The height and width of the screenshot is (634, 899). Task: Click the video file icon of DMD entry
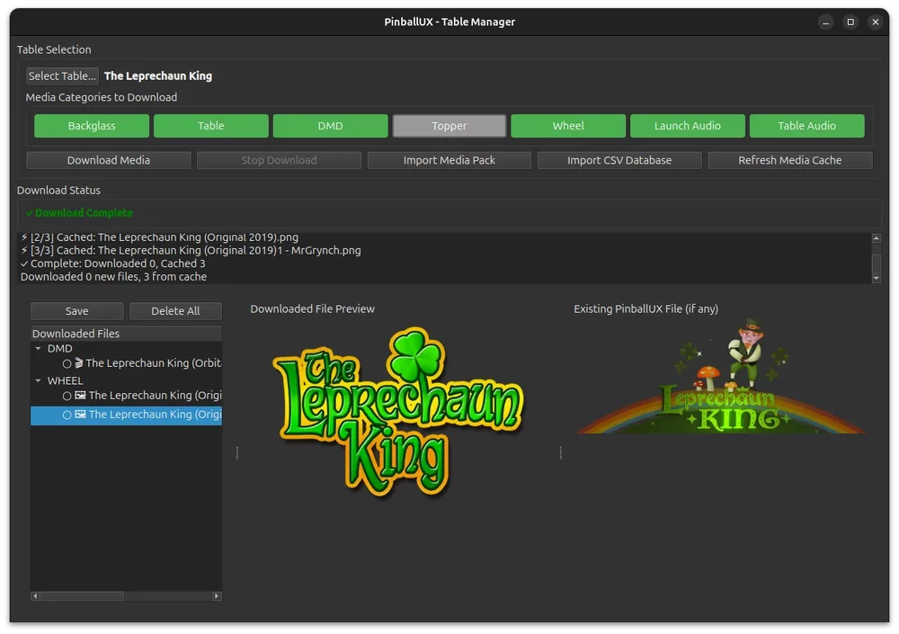(79, 363)
